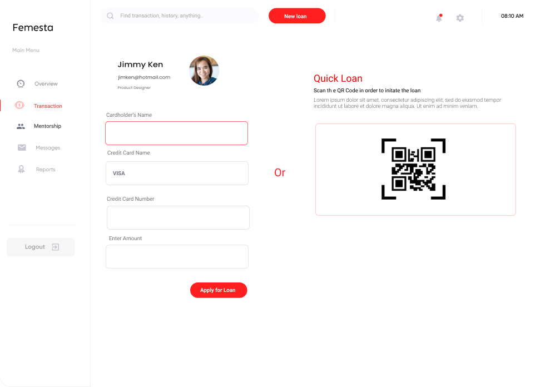
Task: Click the New loan button
Action: (x=297, y=16)
